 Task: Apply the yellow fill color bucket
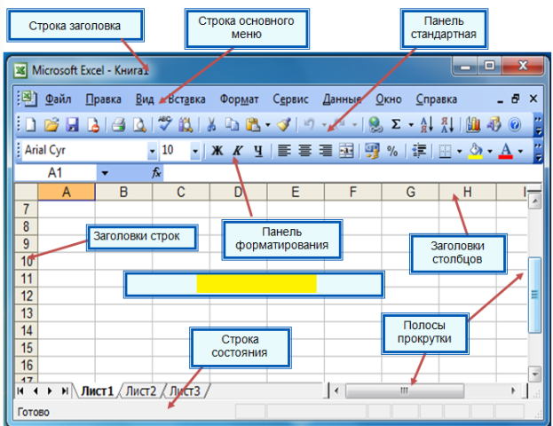476,151
